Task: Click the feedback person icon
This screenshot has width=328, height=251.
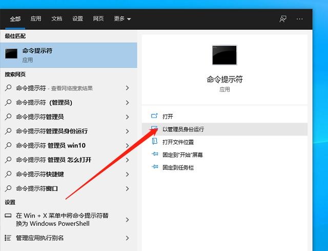Action: click(283, 19)
